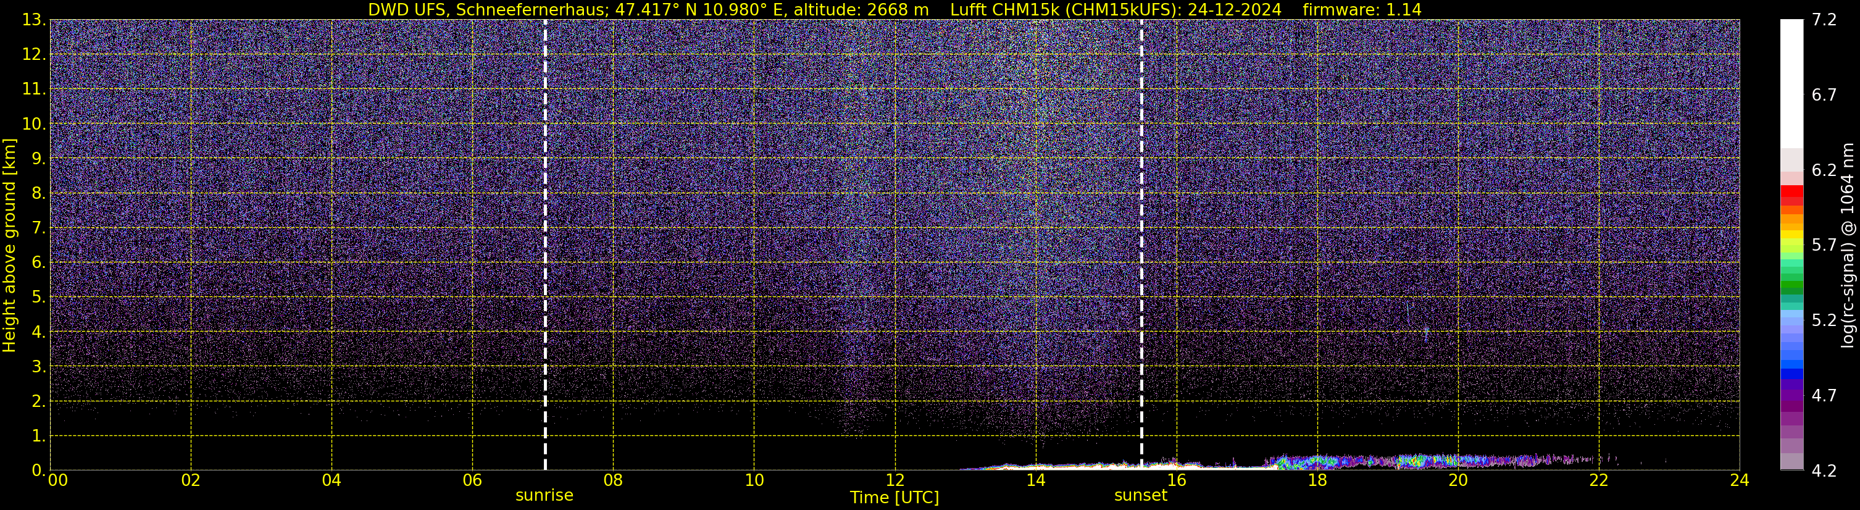
Task: Select the "sunset" label below the time axis
Action: 1141,496
